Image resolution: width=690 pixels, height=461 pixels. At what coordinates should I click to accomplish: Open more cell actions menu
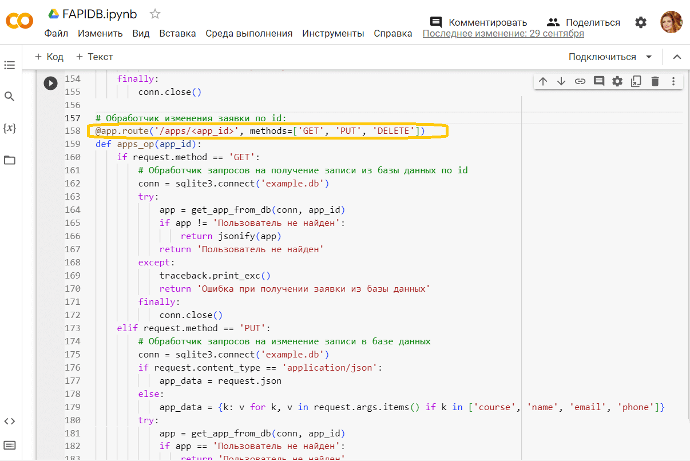[673, 81]
